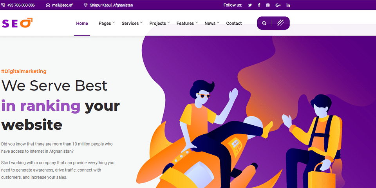Open the double-slash side menu icon
The height and width of the screenshot is (188, 376).
point(280,23)
